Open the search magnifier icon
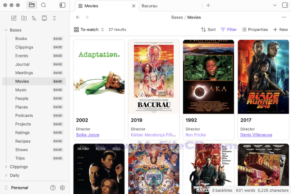 pyautogui.click(x=43, y=5)
